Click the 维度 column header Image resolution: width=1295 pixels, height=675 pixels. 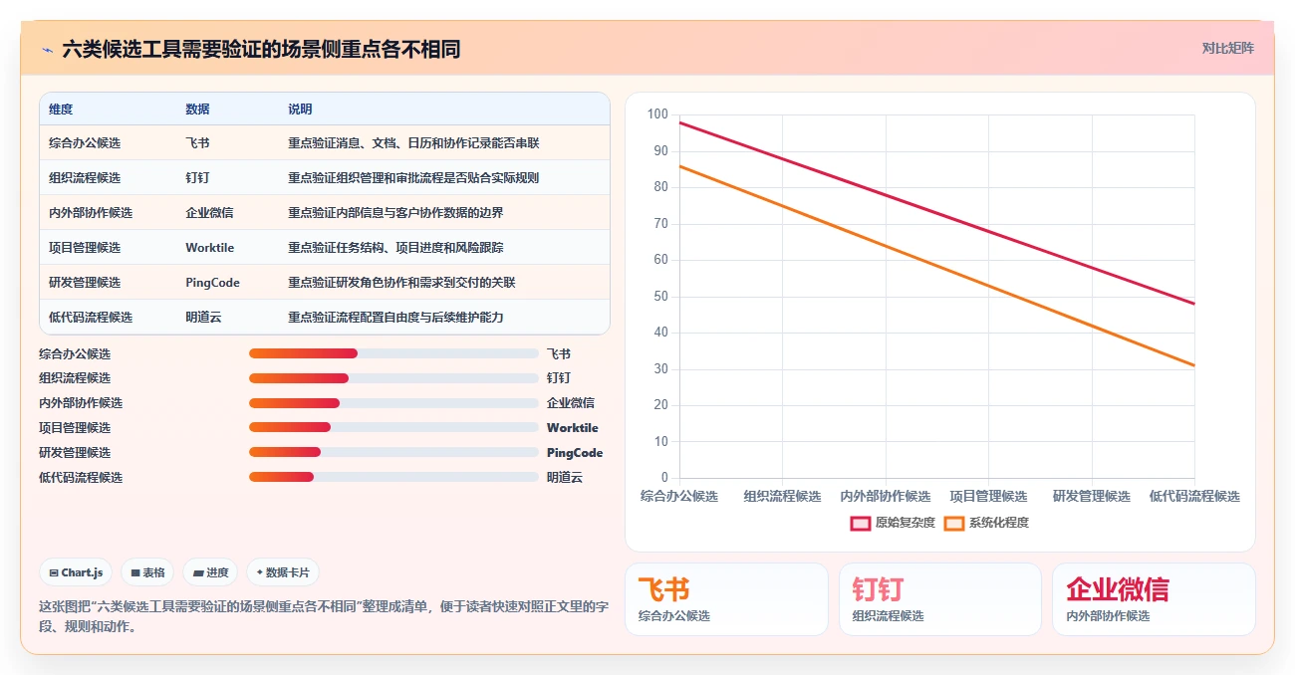[61, 109]
